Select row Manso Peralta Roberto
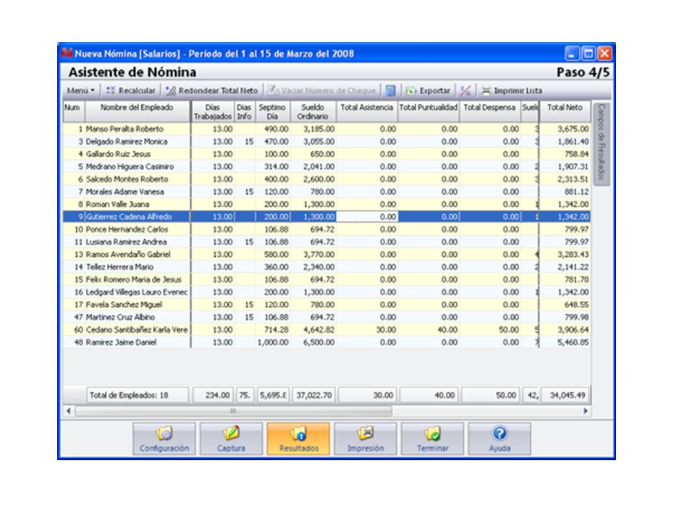The height and width of the screenshot is (521, 695). click(327, 129)
